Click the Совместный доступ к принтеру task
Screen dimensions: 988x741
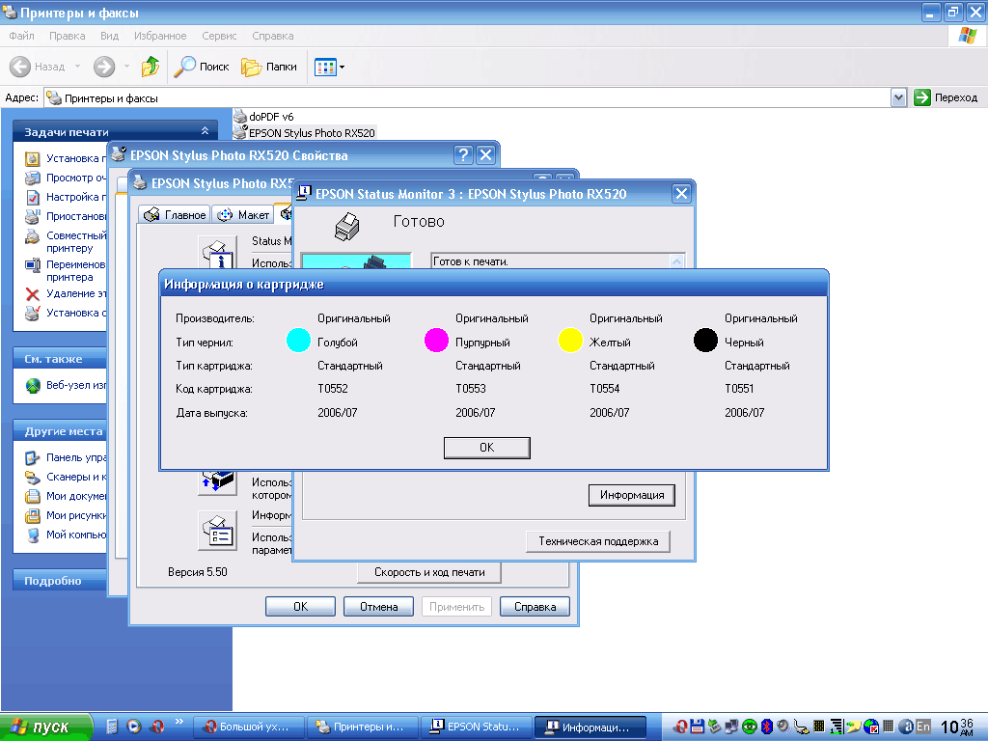tap(66, 241)
